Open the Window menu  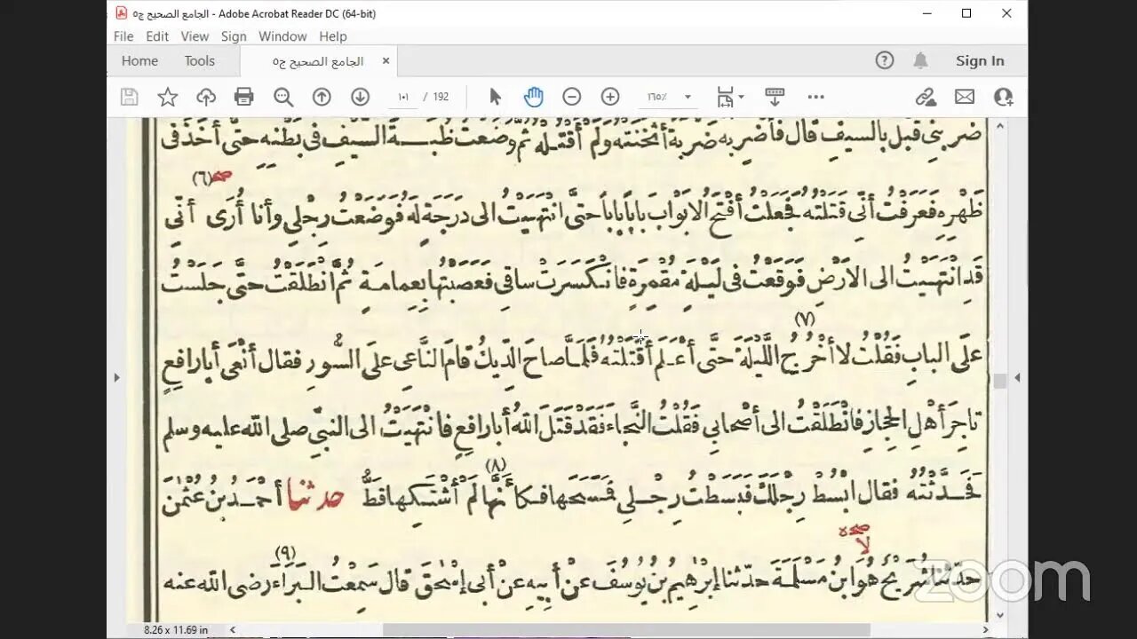point(282,36)
